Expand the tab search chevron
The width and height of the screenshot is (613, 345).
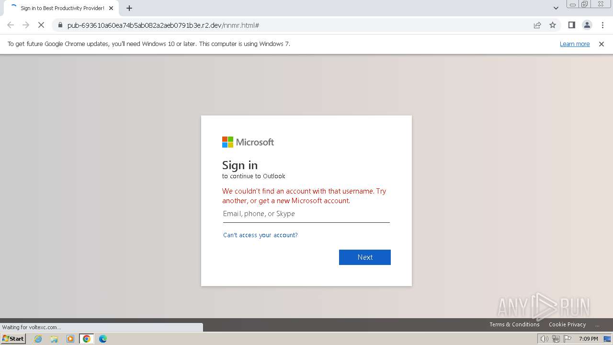556,8
